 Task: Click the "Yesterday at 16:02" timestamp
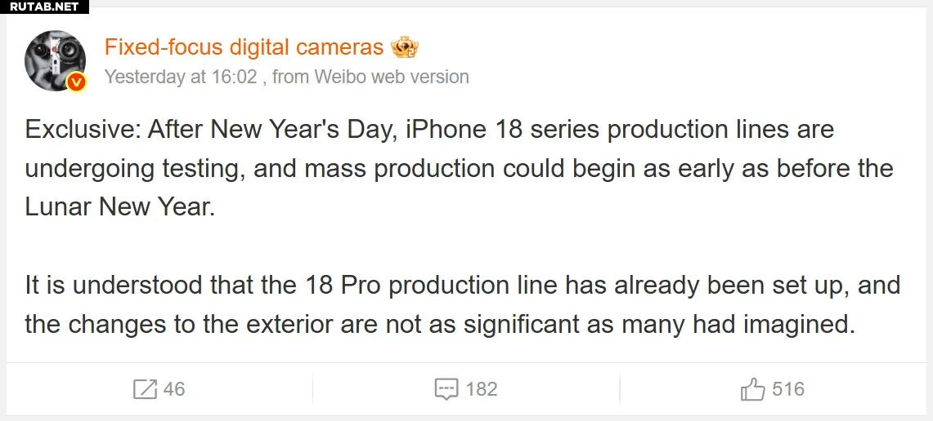[x=182, y=78]
